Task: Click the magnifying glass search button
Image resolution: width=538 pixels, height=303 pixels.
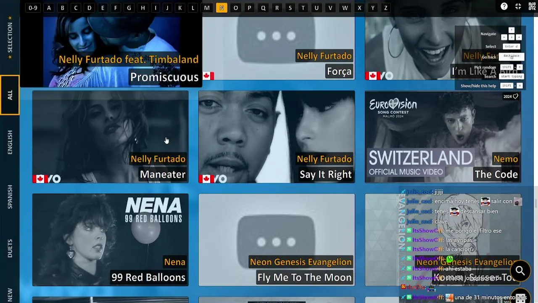Action: pos(520,271)
